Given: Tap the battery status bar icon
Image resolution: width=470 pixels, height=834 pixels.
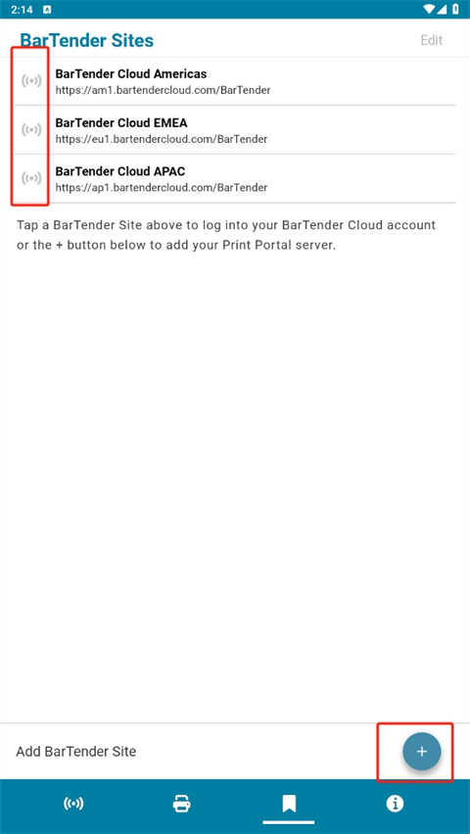Looking at the screenshot, I should [x=455, y=9].
